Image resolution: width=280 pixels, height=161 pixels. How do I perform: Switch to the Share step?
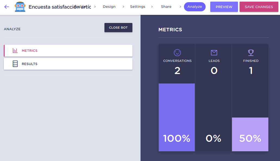tap(166, 7)
